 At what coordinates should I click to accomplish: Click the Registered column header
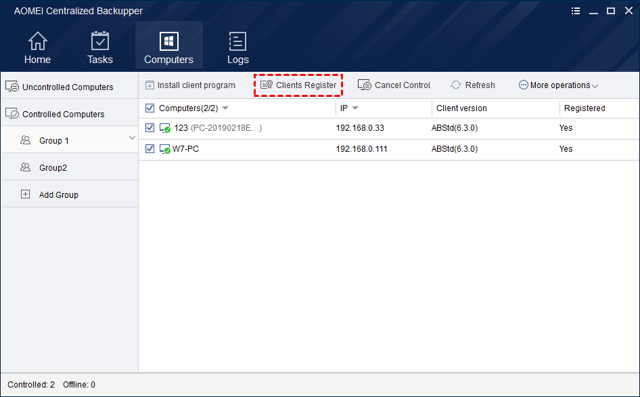click(x=585, y=108)
